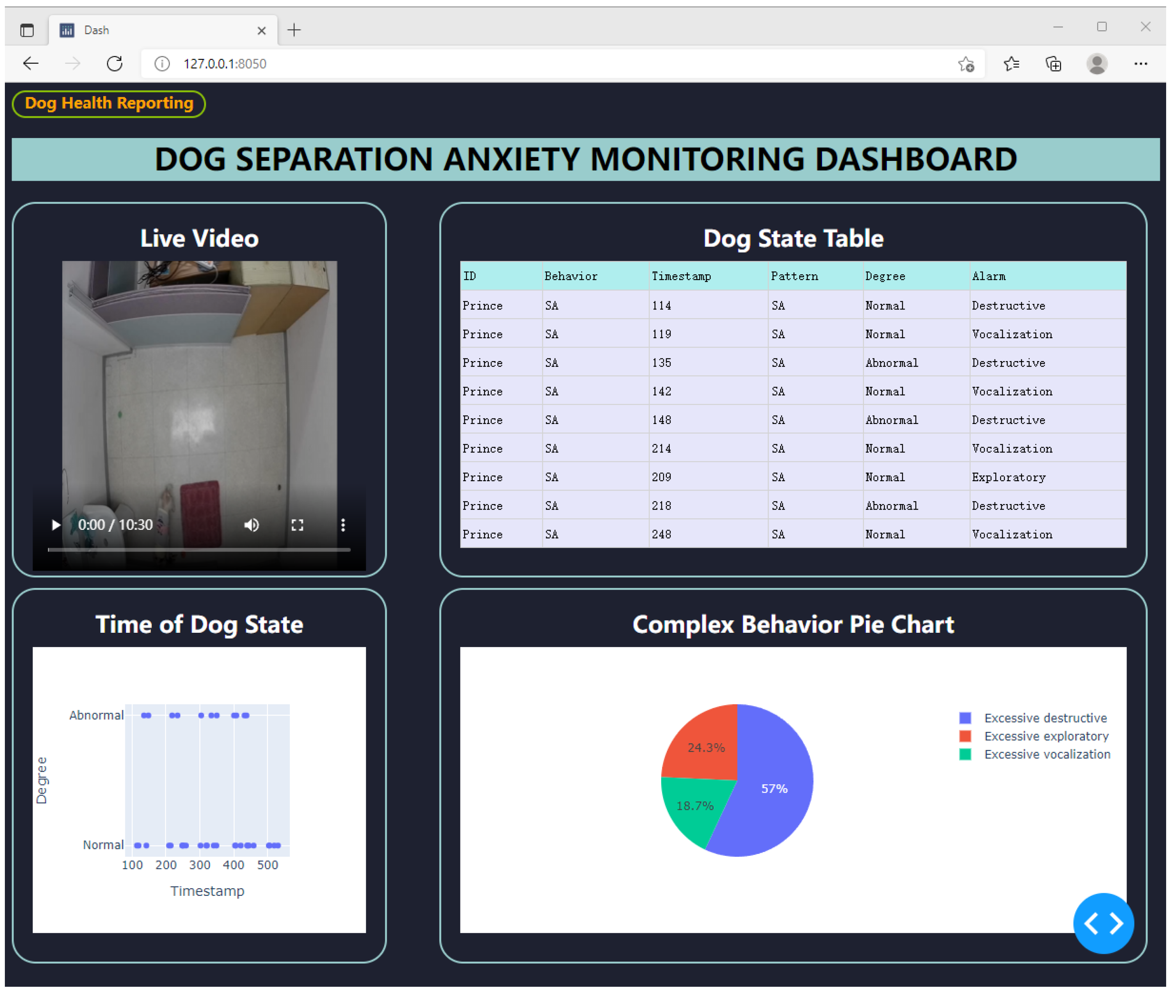The height and width of the screenshot is (992, 1171).
Task: Toggle the Excessive exploratory legend entry
Action: click(1046, 736)
